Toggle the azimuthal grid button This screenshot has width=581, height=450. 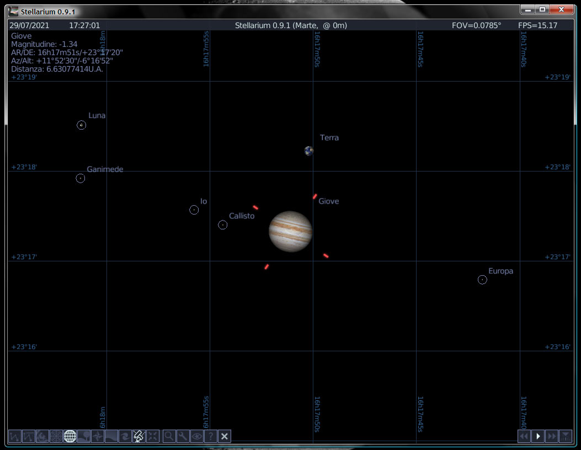click(56, 436)
